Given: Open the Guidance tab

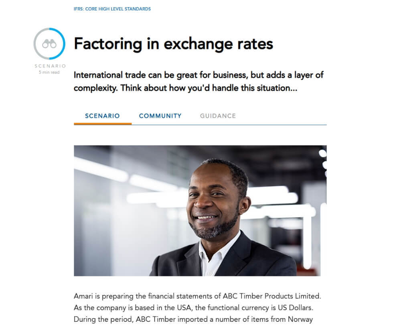Looking at the screenshot, I should 218,116.
